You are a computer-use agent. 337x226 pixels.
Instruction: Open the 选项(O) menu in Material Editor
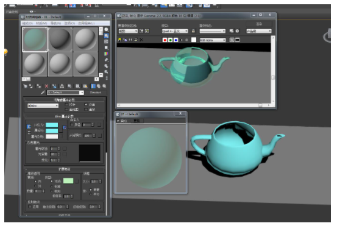(x=69, y=23)
